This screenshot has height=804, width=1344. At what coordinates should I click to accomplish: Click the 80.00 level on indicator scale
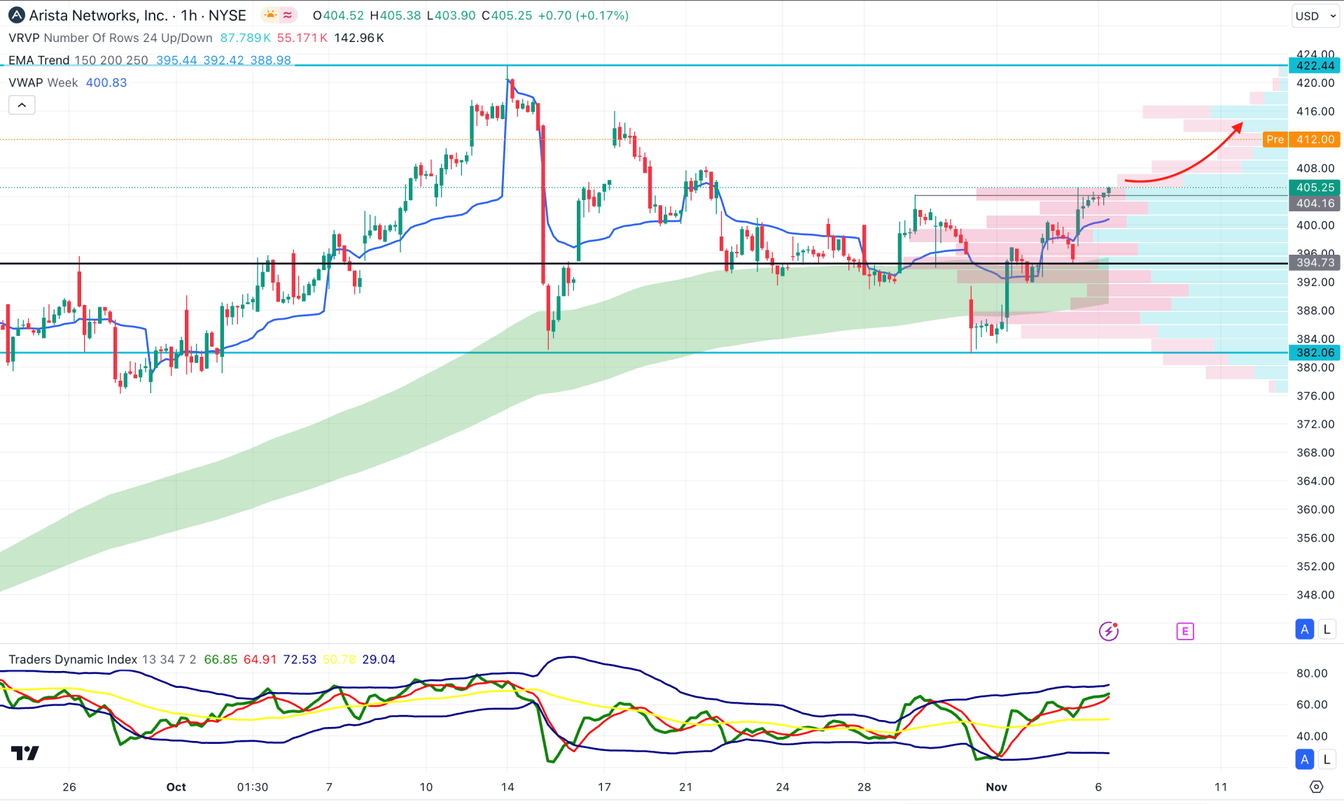(1312, 673)
